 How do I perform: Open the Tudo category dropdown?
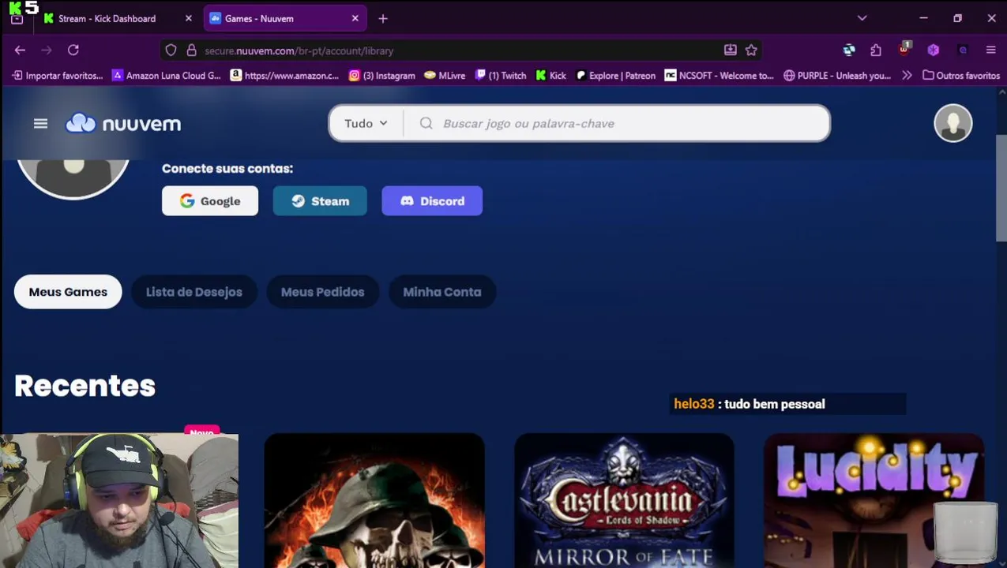366,123
